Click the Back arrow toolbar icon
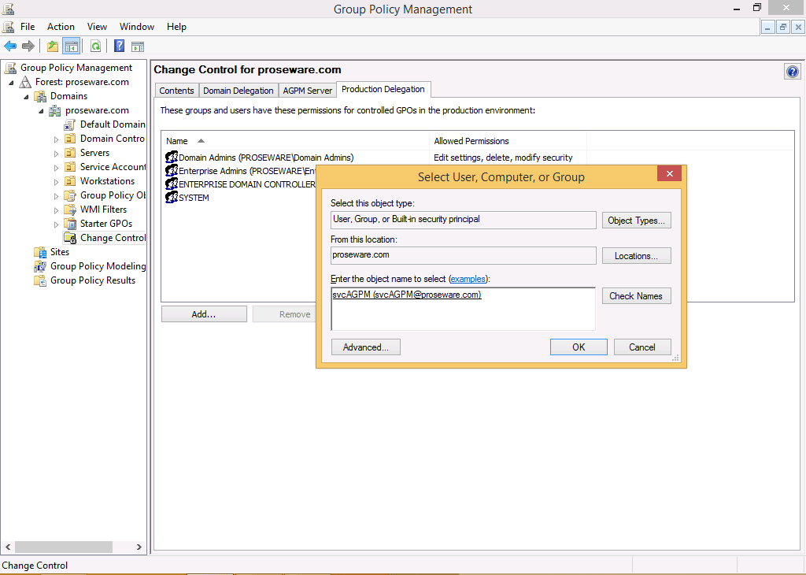806x575 pixels. (10, 46)
